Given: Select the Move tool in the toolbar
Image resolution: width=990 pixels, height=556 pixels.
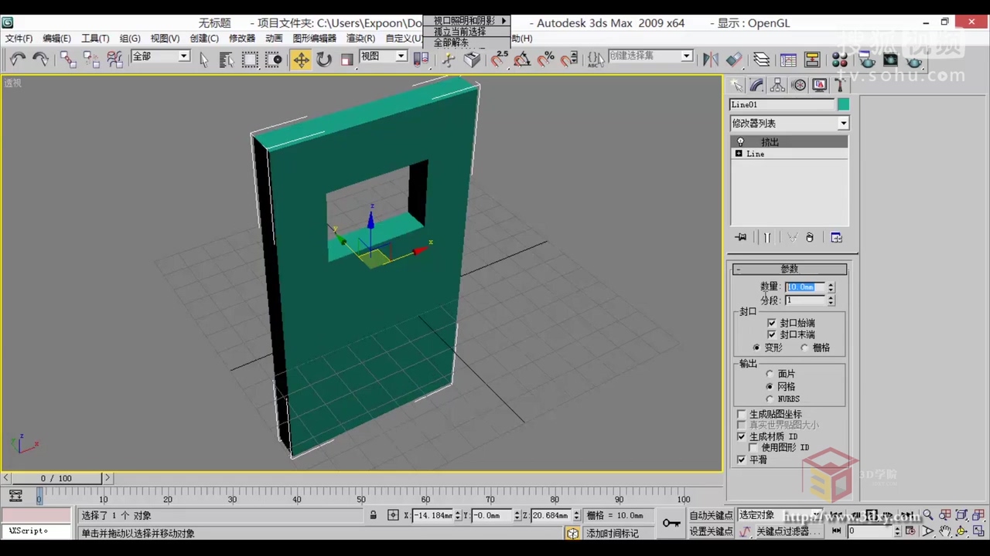Looking at the screenshot, I should pos(301,59).
